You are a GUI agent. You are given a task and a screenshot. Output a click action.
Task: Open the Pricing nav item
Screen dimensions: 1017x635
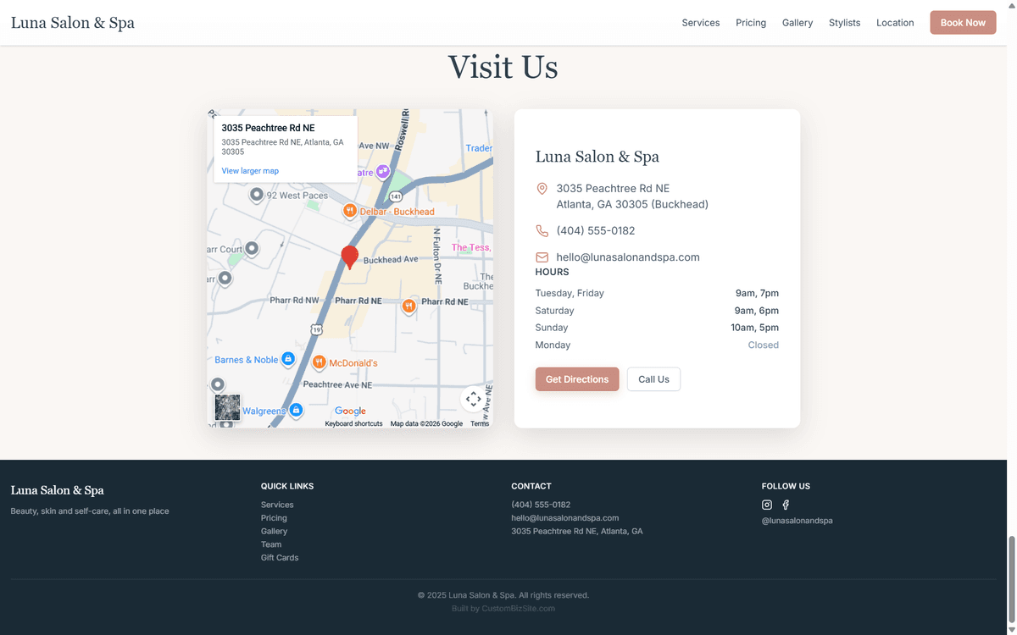(751, 23)
